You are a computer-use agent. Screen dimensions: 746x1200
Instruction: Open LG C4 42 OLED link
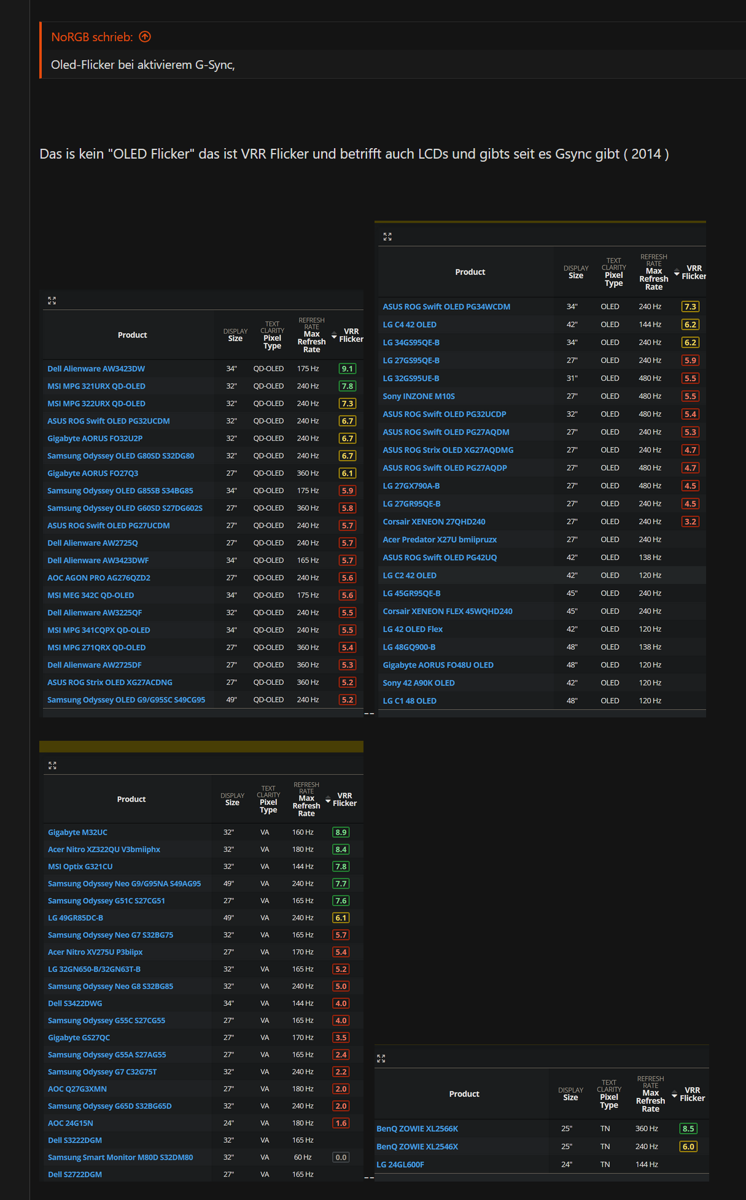pyautogui.click(x=410, y=325)
